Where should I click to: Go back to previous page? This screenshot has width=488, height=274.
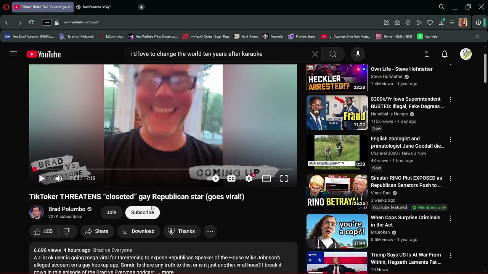[x=6, y=22]
